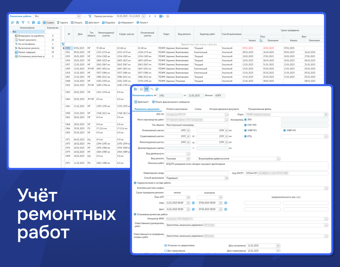Enable Без стравливания checkbox
This screenshot has width=340, height=267.
[166, 251]
